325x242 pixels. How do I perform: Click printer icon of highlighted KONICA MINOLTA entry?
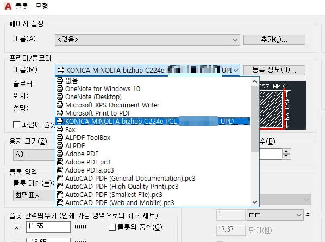pyautogui.click(x=60, y=121)
